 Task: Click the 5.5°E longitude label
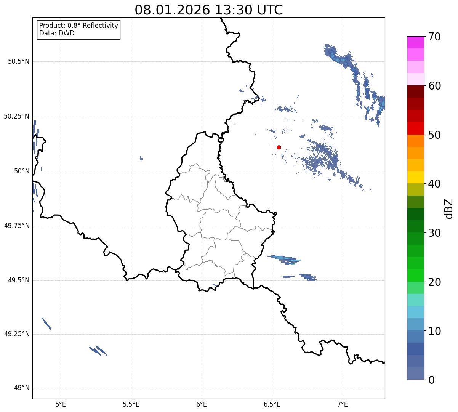tap(131, 404)
